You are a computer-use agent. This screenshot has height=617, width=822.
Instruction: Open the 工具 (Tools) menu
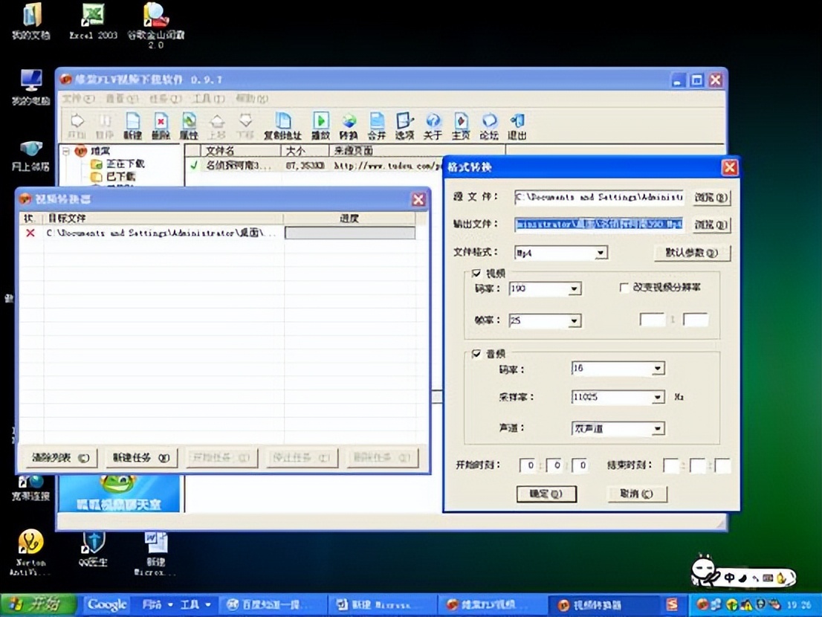pyautogui.click(x=207, y=99)
